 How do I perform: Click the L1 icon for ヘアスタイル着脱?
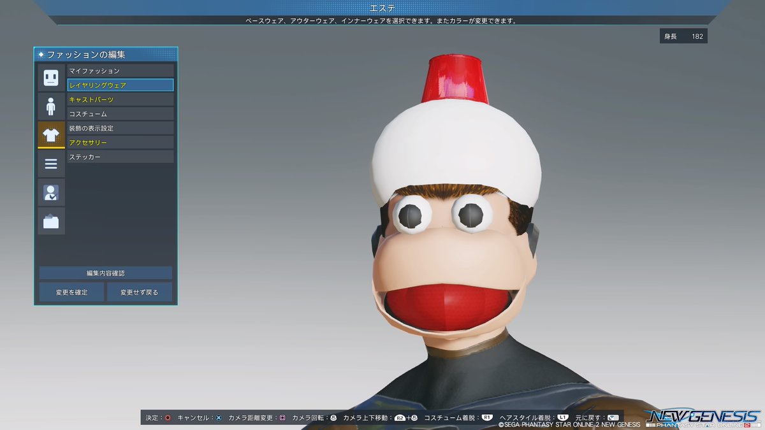point(562,418)
